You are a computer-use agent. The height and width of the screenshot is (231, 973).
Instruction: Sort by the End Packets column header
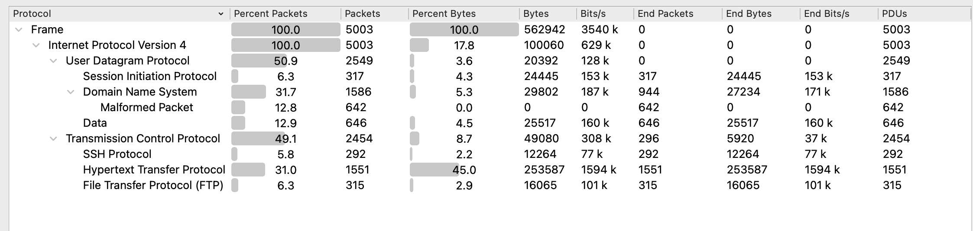click(x=678, y=14)
